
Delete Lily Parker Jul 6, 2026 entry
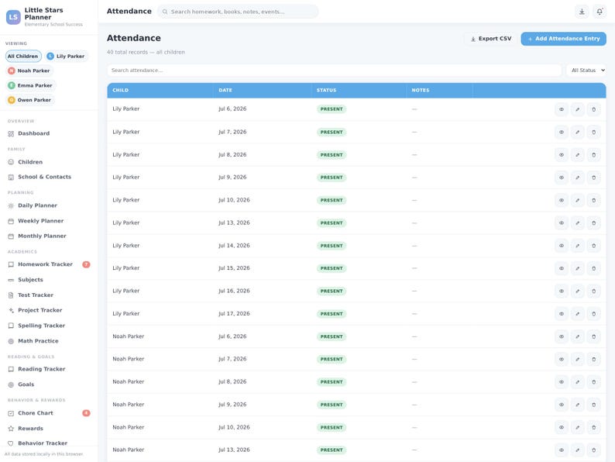coord(593,109)
